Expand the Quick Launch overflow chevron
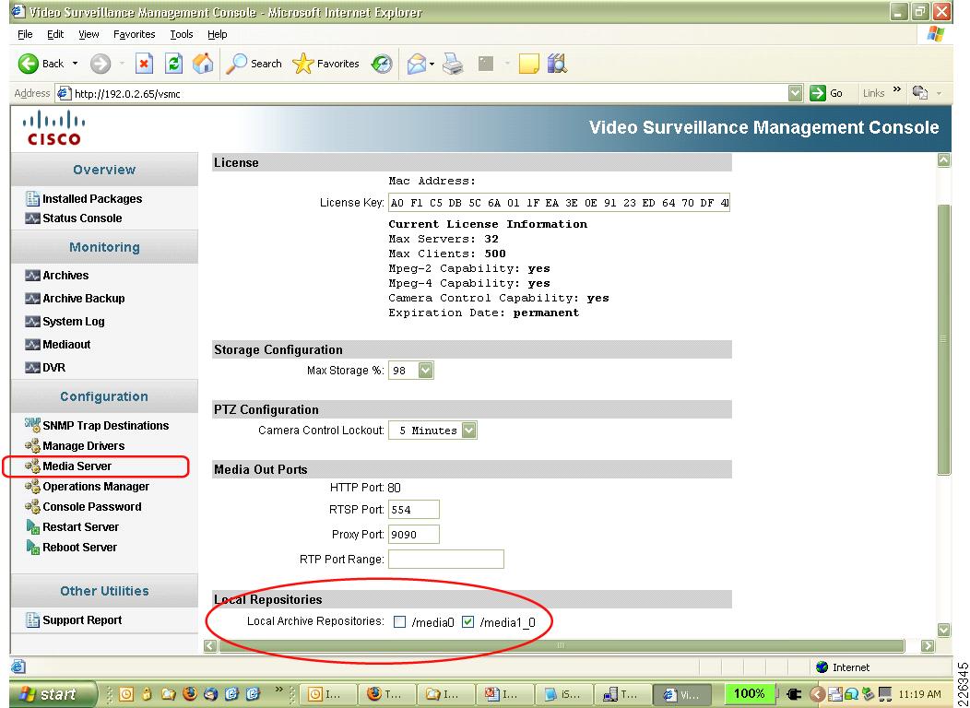The image size is (970, 708). pos(279,690)
